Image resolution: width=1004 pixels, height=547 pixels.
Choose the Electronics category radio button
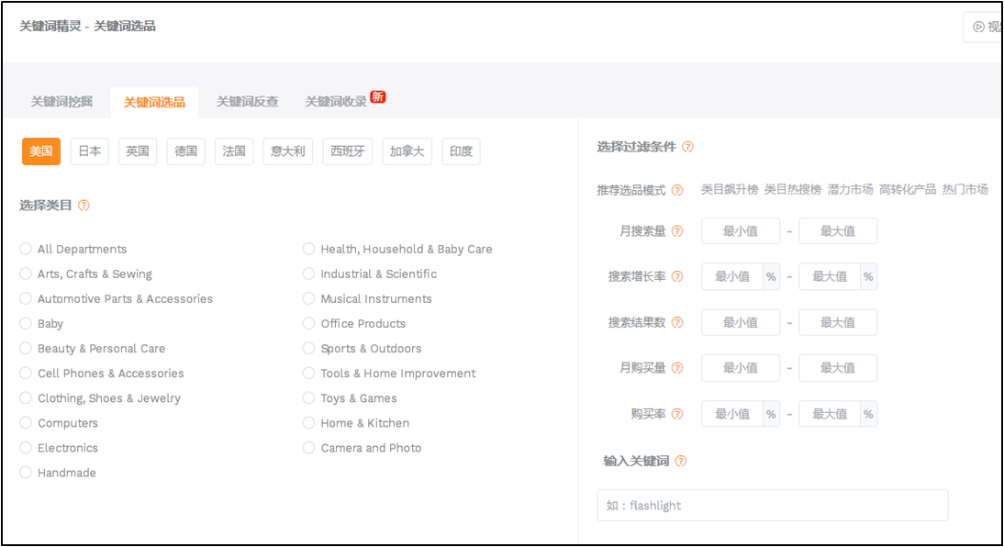26,448
